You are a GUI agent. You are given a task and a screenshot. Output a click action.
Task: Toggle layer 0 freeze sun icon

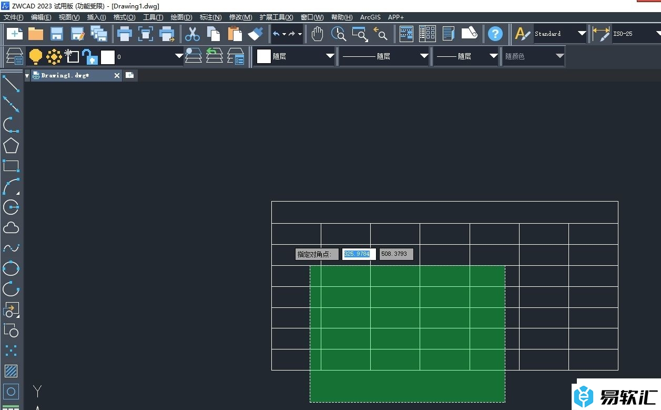54,56
